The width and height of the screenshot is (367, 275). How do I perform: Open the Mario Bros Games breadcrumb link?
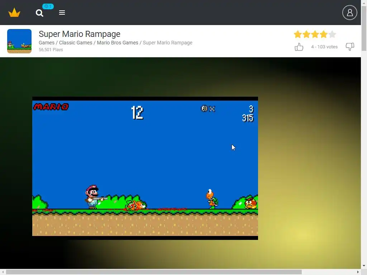(x=118, y=43)
